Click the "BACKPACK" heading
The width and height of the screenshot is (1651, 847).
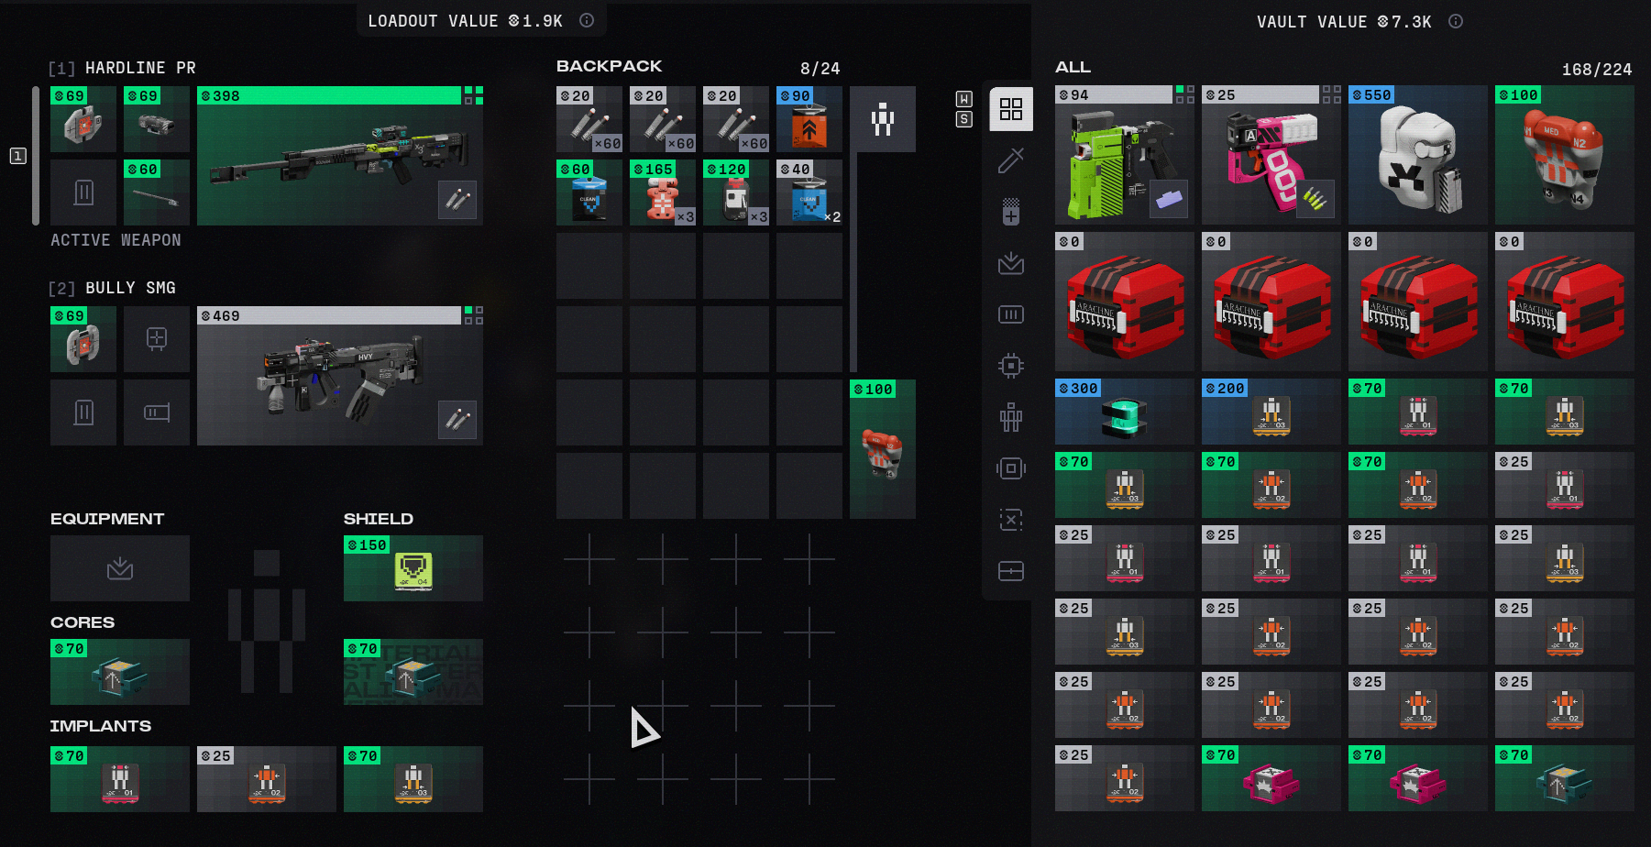click(x=609, y=66)
